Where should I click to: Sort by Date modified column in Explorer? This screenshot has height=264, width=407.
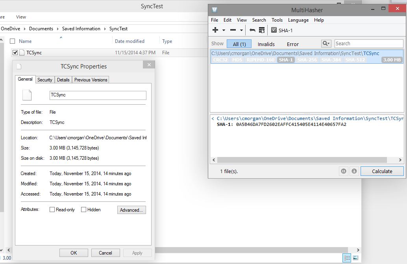[129, 41]
